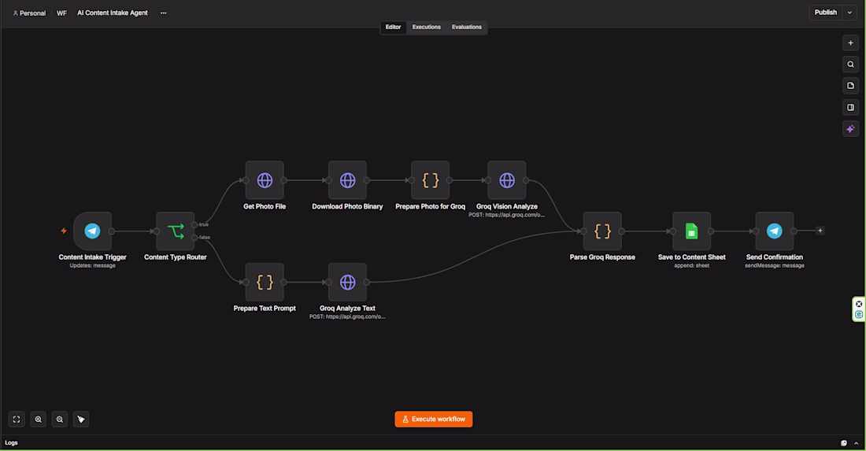Open the canvas search tool
The width and height of the screenshot is (866, 451).
(x=850, y=65)
